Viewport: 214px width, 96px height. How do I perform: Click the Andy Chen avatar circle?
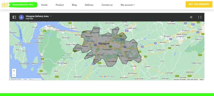[x=21, y=17]
